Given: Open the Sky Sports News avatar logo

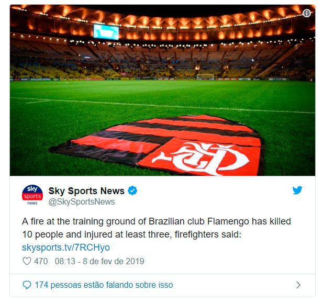Looking at the screenshot, I should pos(32,195).
